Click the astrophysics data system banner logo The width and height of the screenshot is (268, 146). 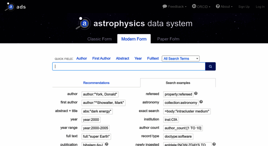[x=134, y=23]
